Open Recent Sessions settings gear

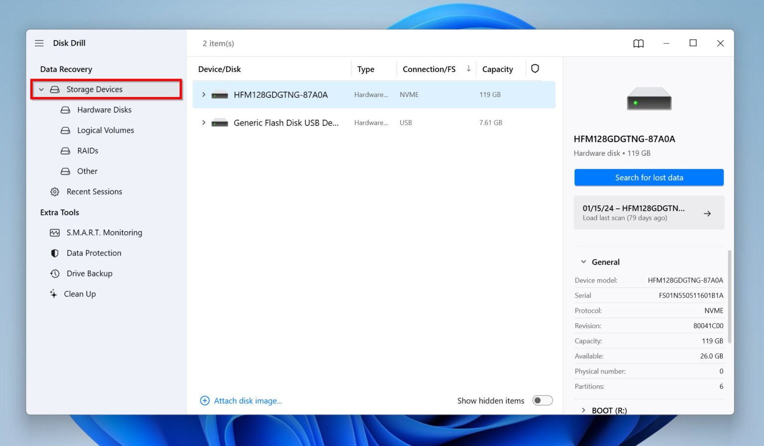pyautogui.click(x=54, y=191)
